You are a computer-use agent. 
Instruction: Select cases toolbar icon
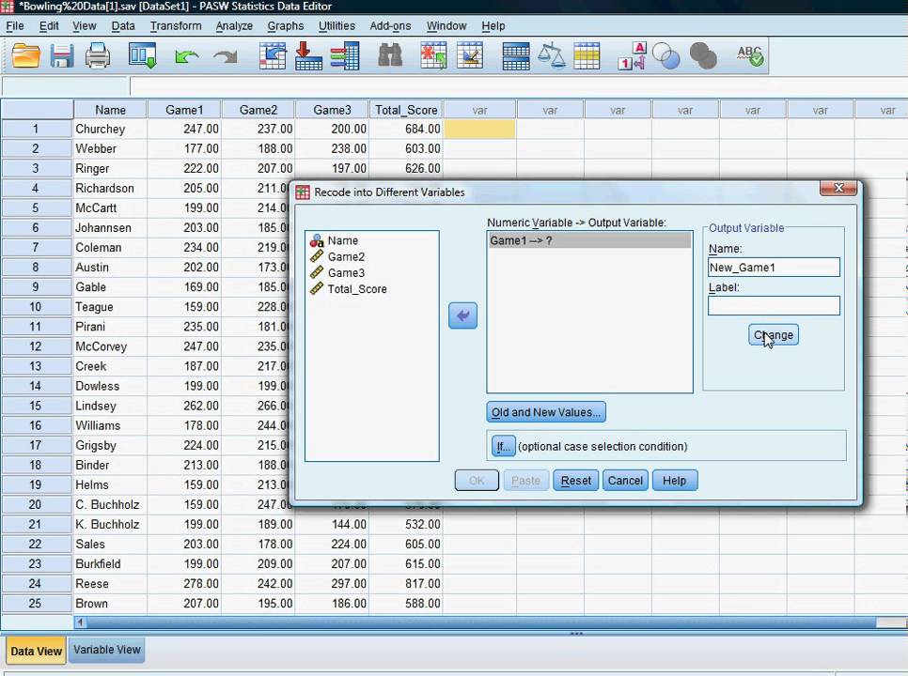point(587,56)
